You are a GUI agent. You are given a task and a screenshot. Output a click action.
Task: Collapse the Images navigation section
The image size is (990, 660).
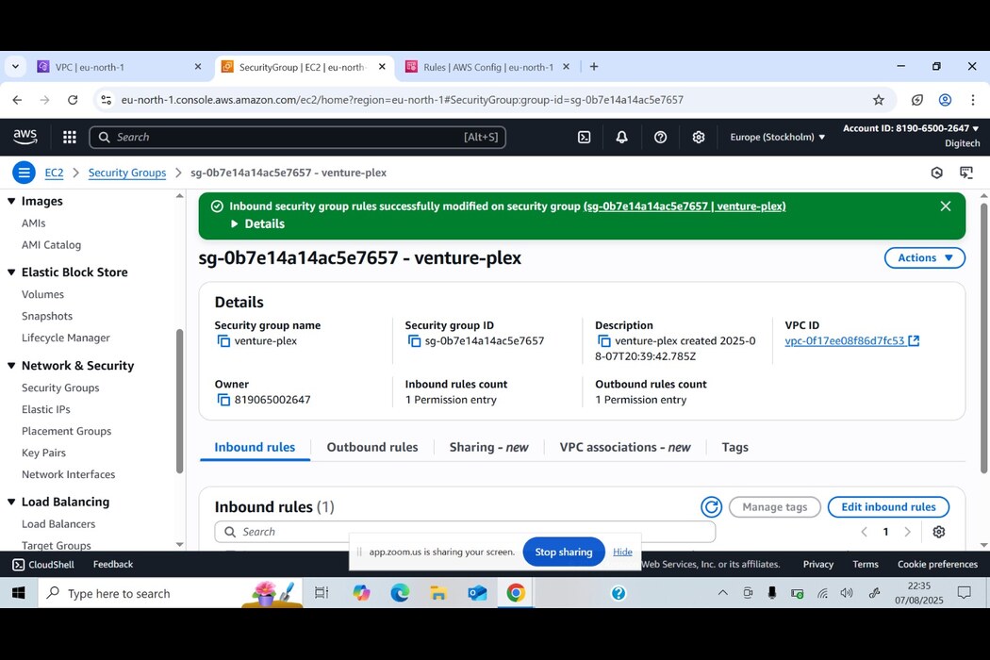11,201
